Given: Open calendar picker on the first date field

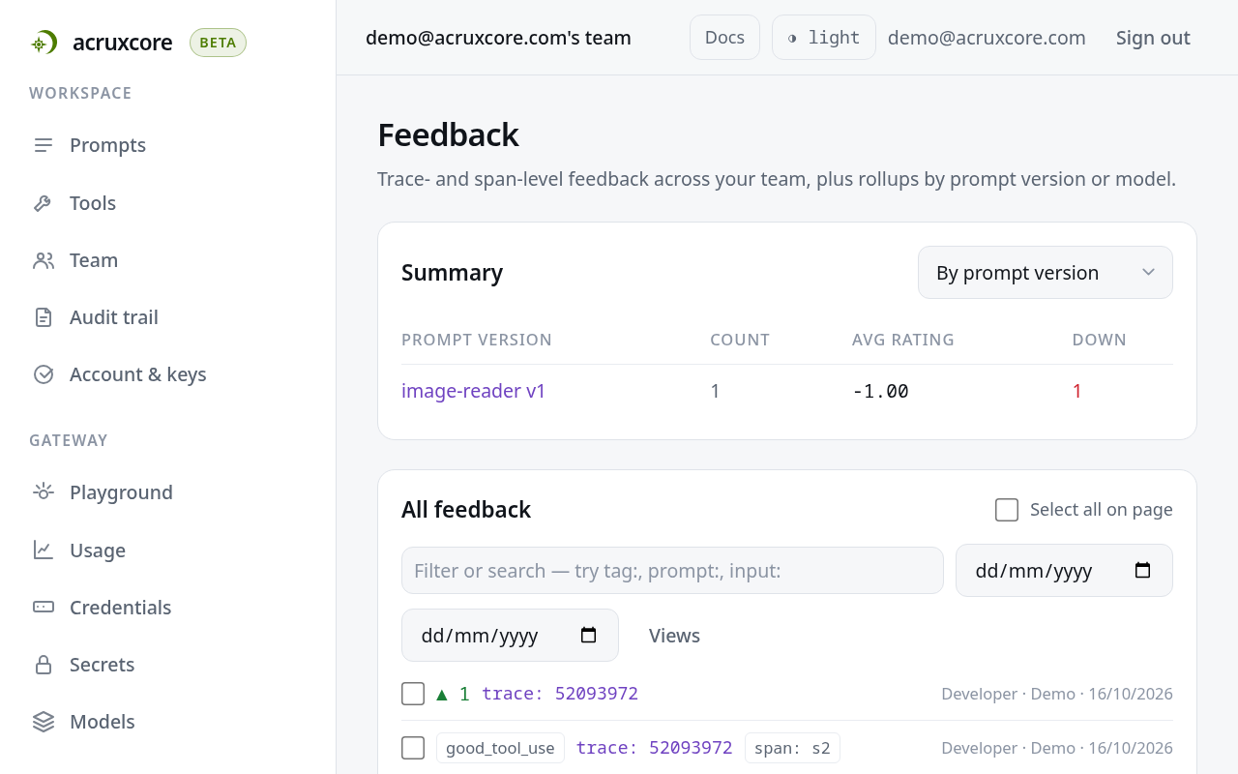Looking at the screenshot, I should [x=1142, y=571].
